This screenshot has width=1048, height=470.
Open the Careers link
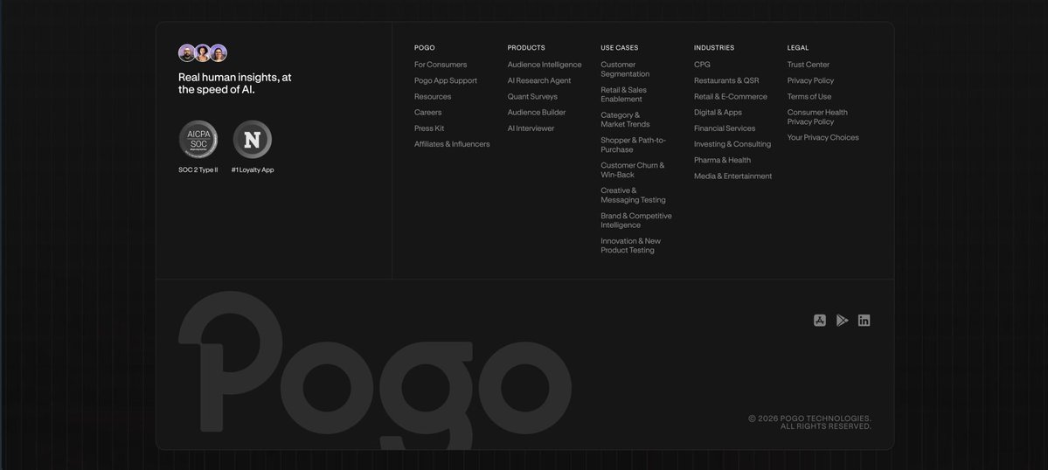(427, 112)
